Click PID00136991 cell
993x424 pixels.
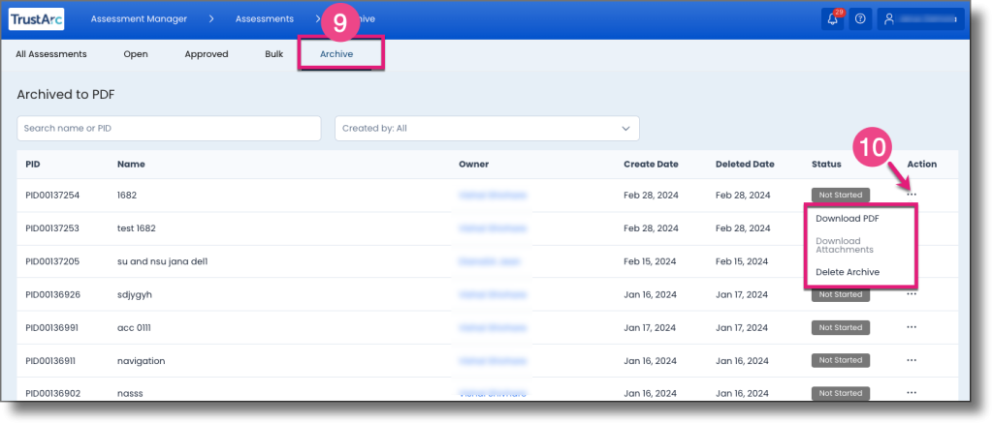[x=52, y=327]
